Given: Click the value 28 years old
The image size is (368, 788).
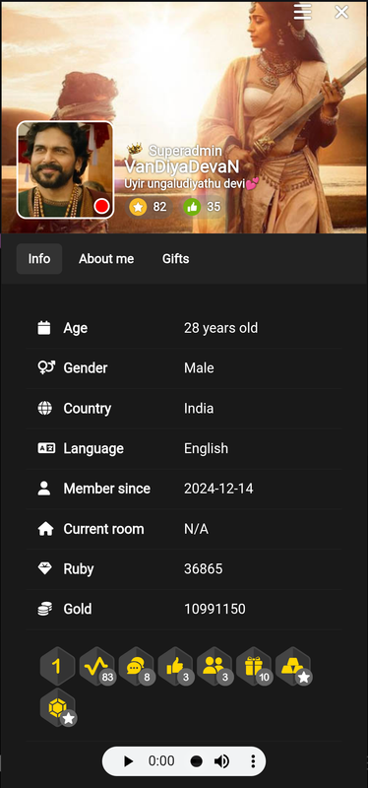Looking at the screenshot, I should click(x=221, y=328).
